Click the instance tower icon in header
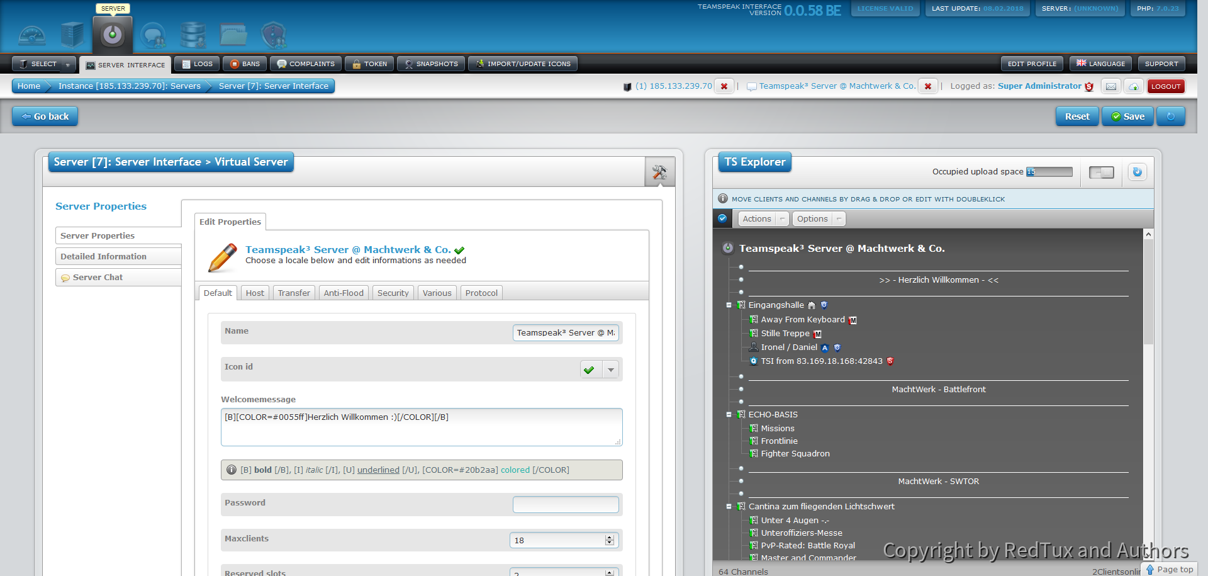1208x576 pixels. pos(72,35)
